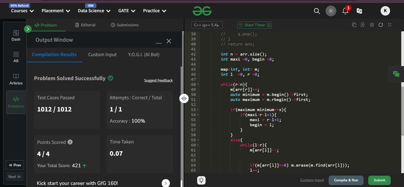Click the panel splitter handle icon
This screenshot has width=404, height=187.
click(183, 99)
